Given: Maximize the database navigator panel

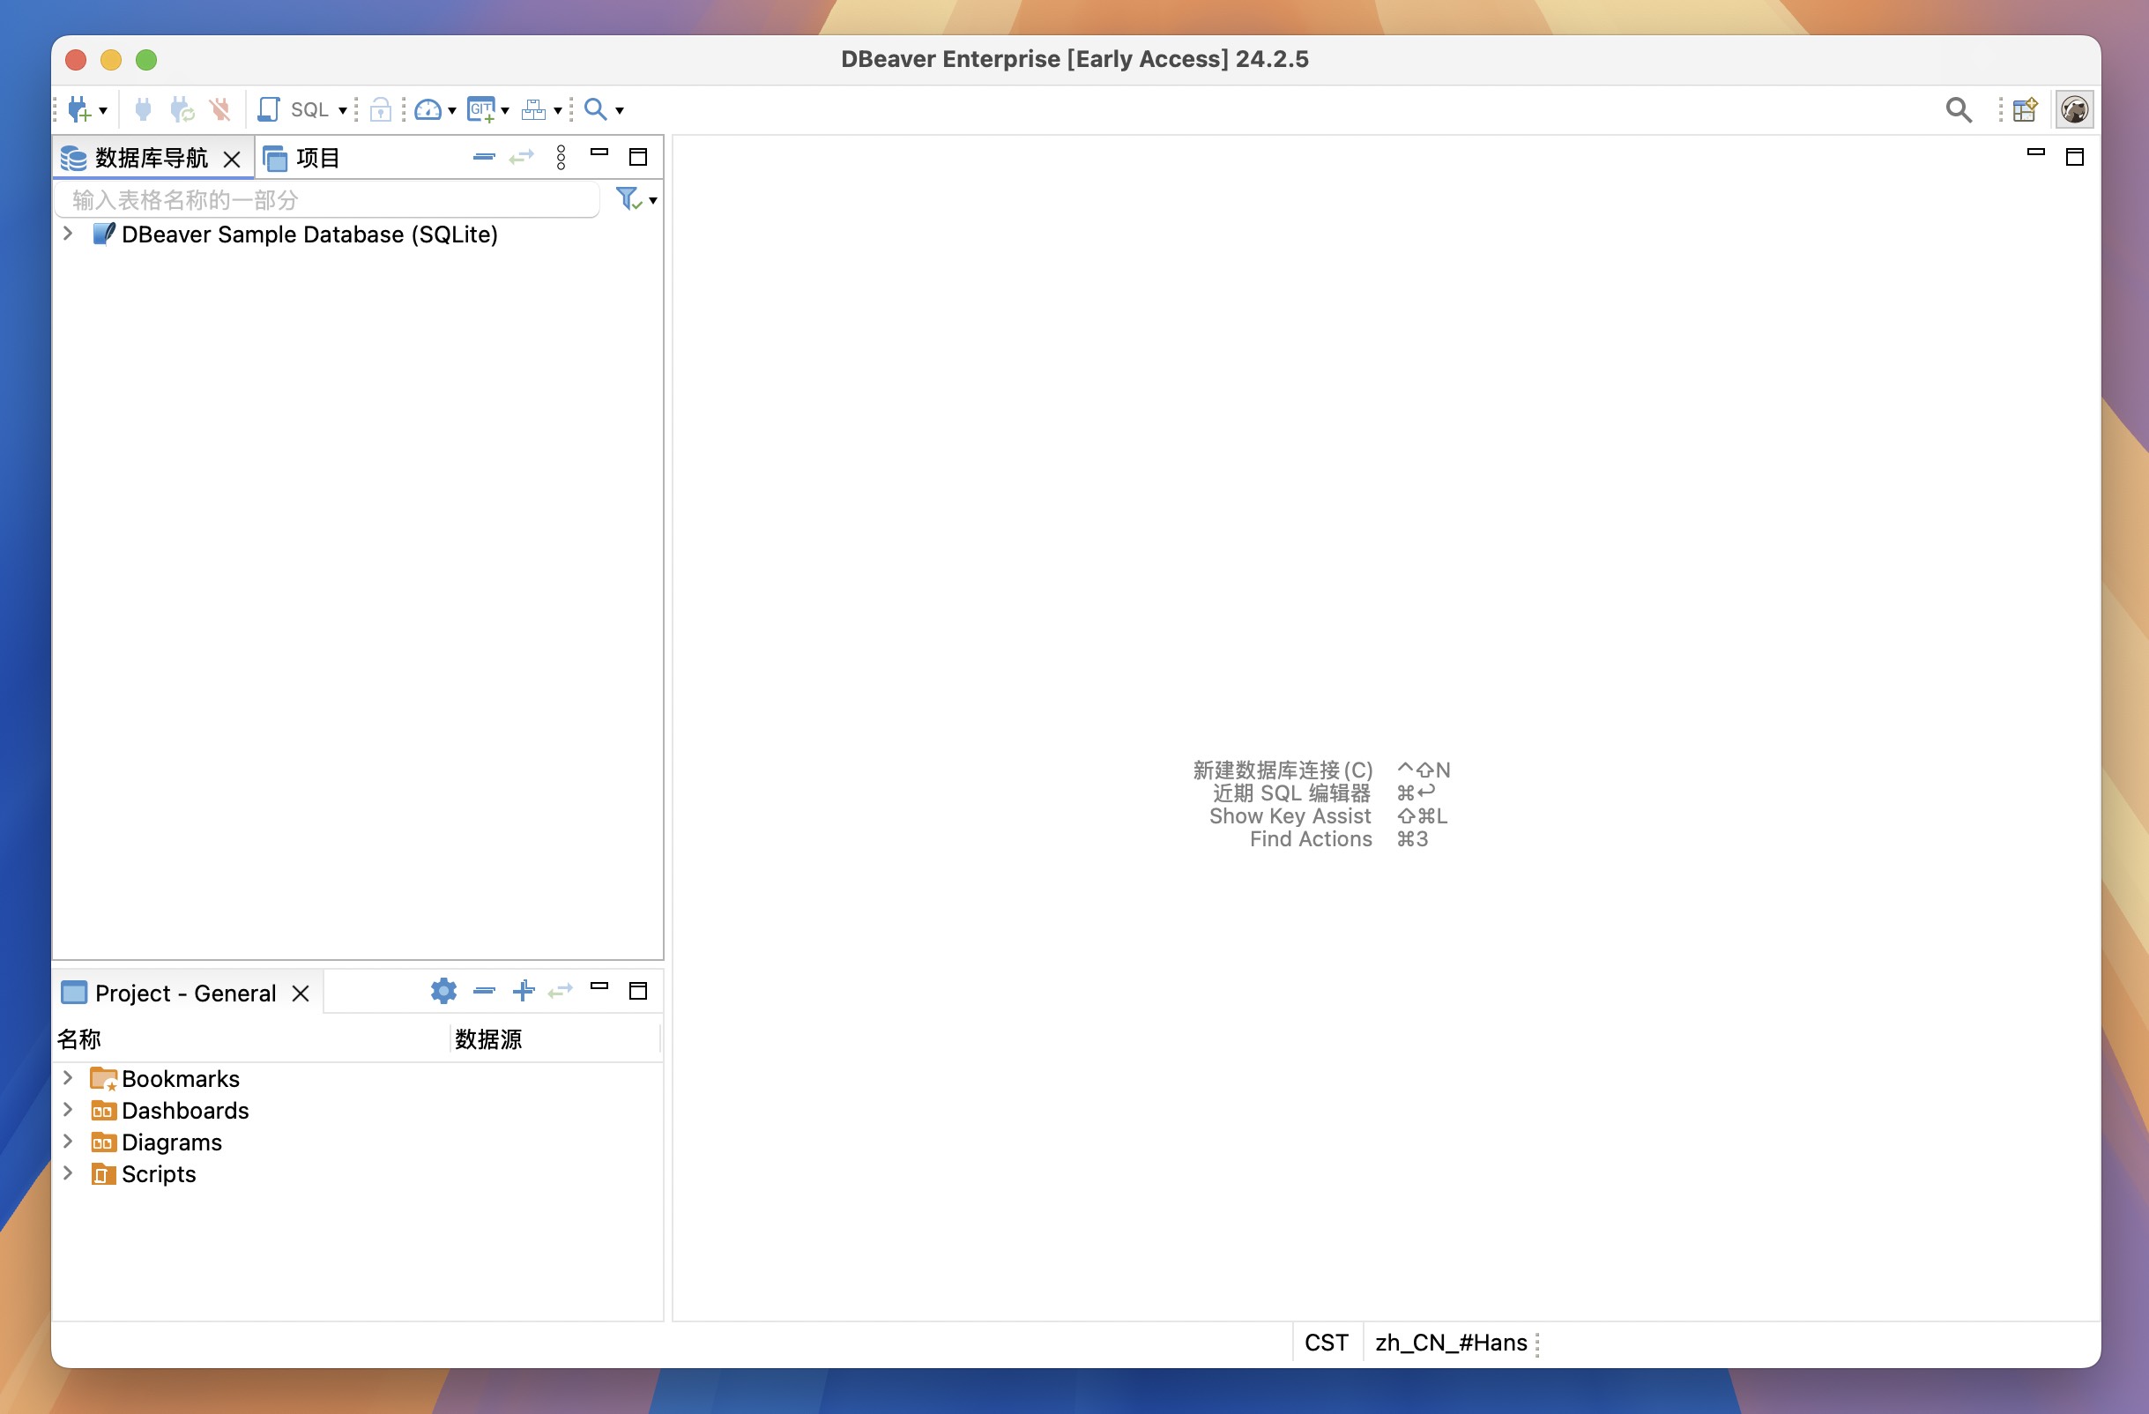Looking at the screenshot, I should [638, 157].
